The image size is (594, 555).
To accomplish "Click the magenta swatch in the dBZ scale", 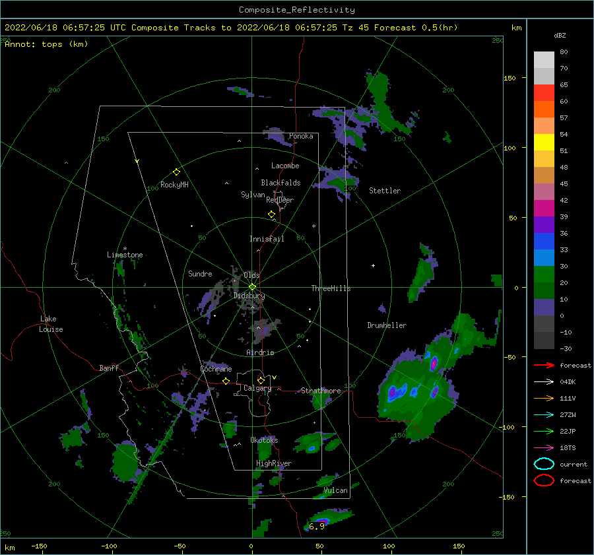I will (544, 208).
